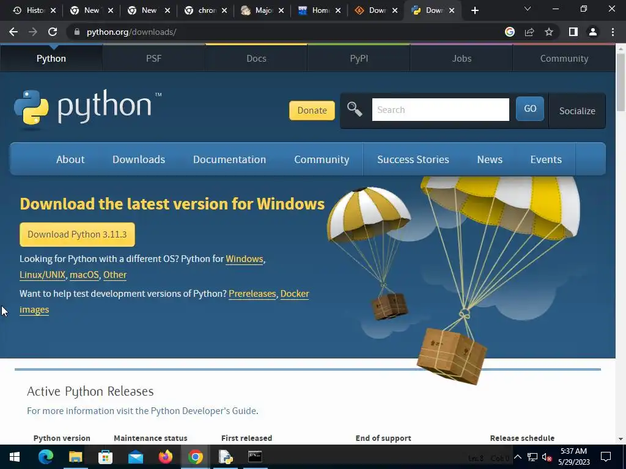Click the browser forward arrow
This screenshot has width=626, height=469.
click(33, 32)
